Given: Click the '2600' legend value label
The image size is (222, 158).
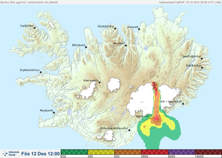Looking at the screenshot, I should 145,157.
